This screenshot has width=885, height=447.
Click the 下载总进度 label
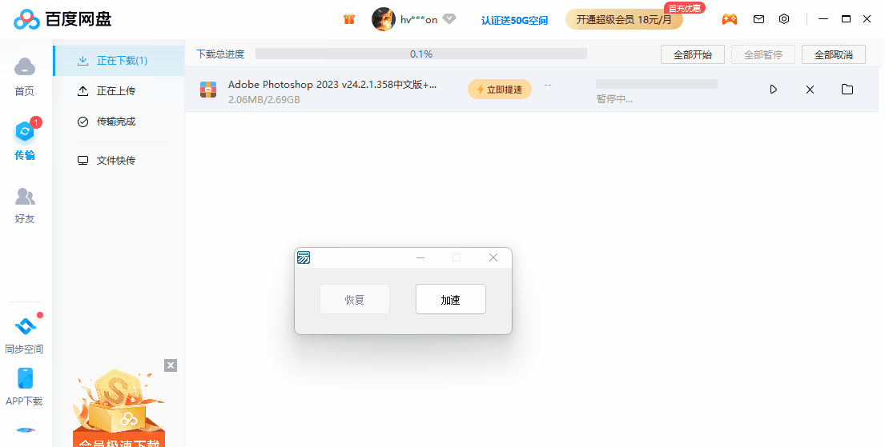pyautogui.click(x=220, y=54)
